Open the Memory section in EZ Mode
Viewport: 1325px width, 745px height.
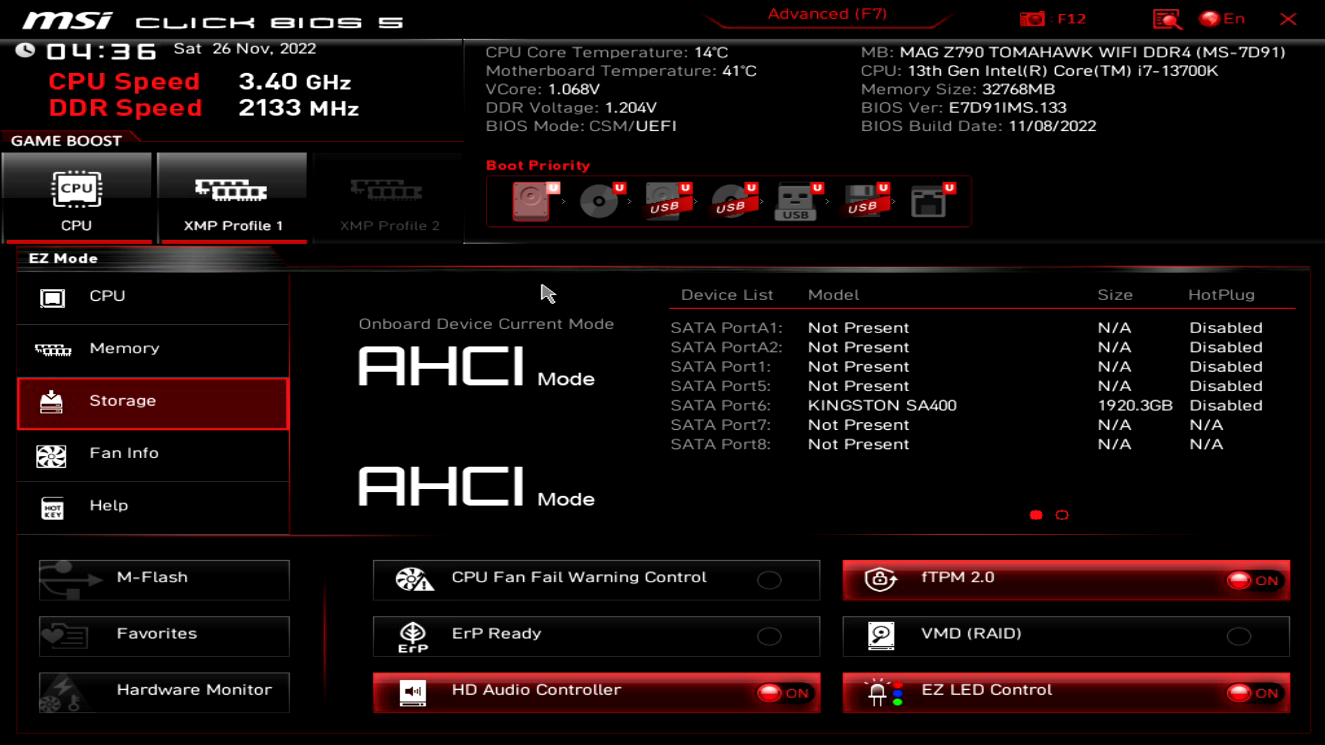tap(153, 350)
